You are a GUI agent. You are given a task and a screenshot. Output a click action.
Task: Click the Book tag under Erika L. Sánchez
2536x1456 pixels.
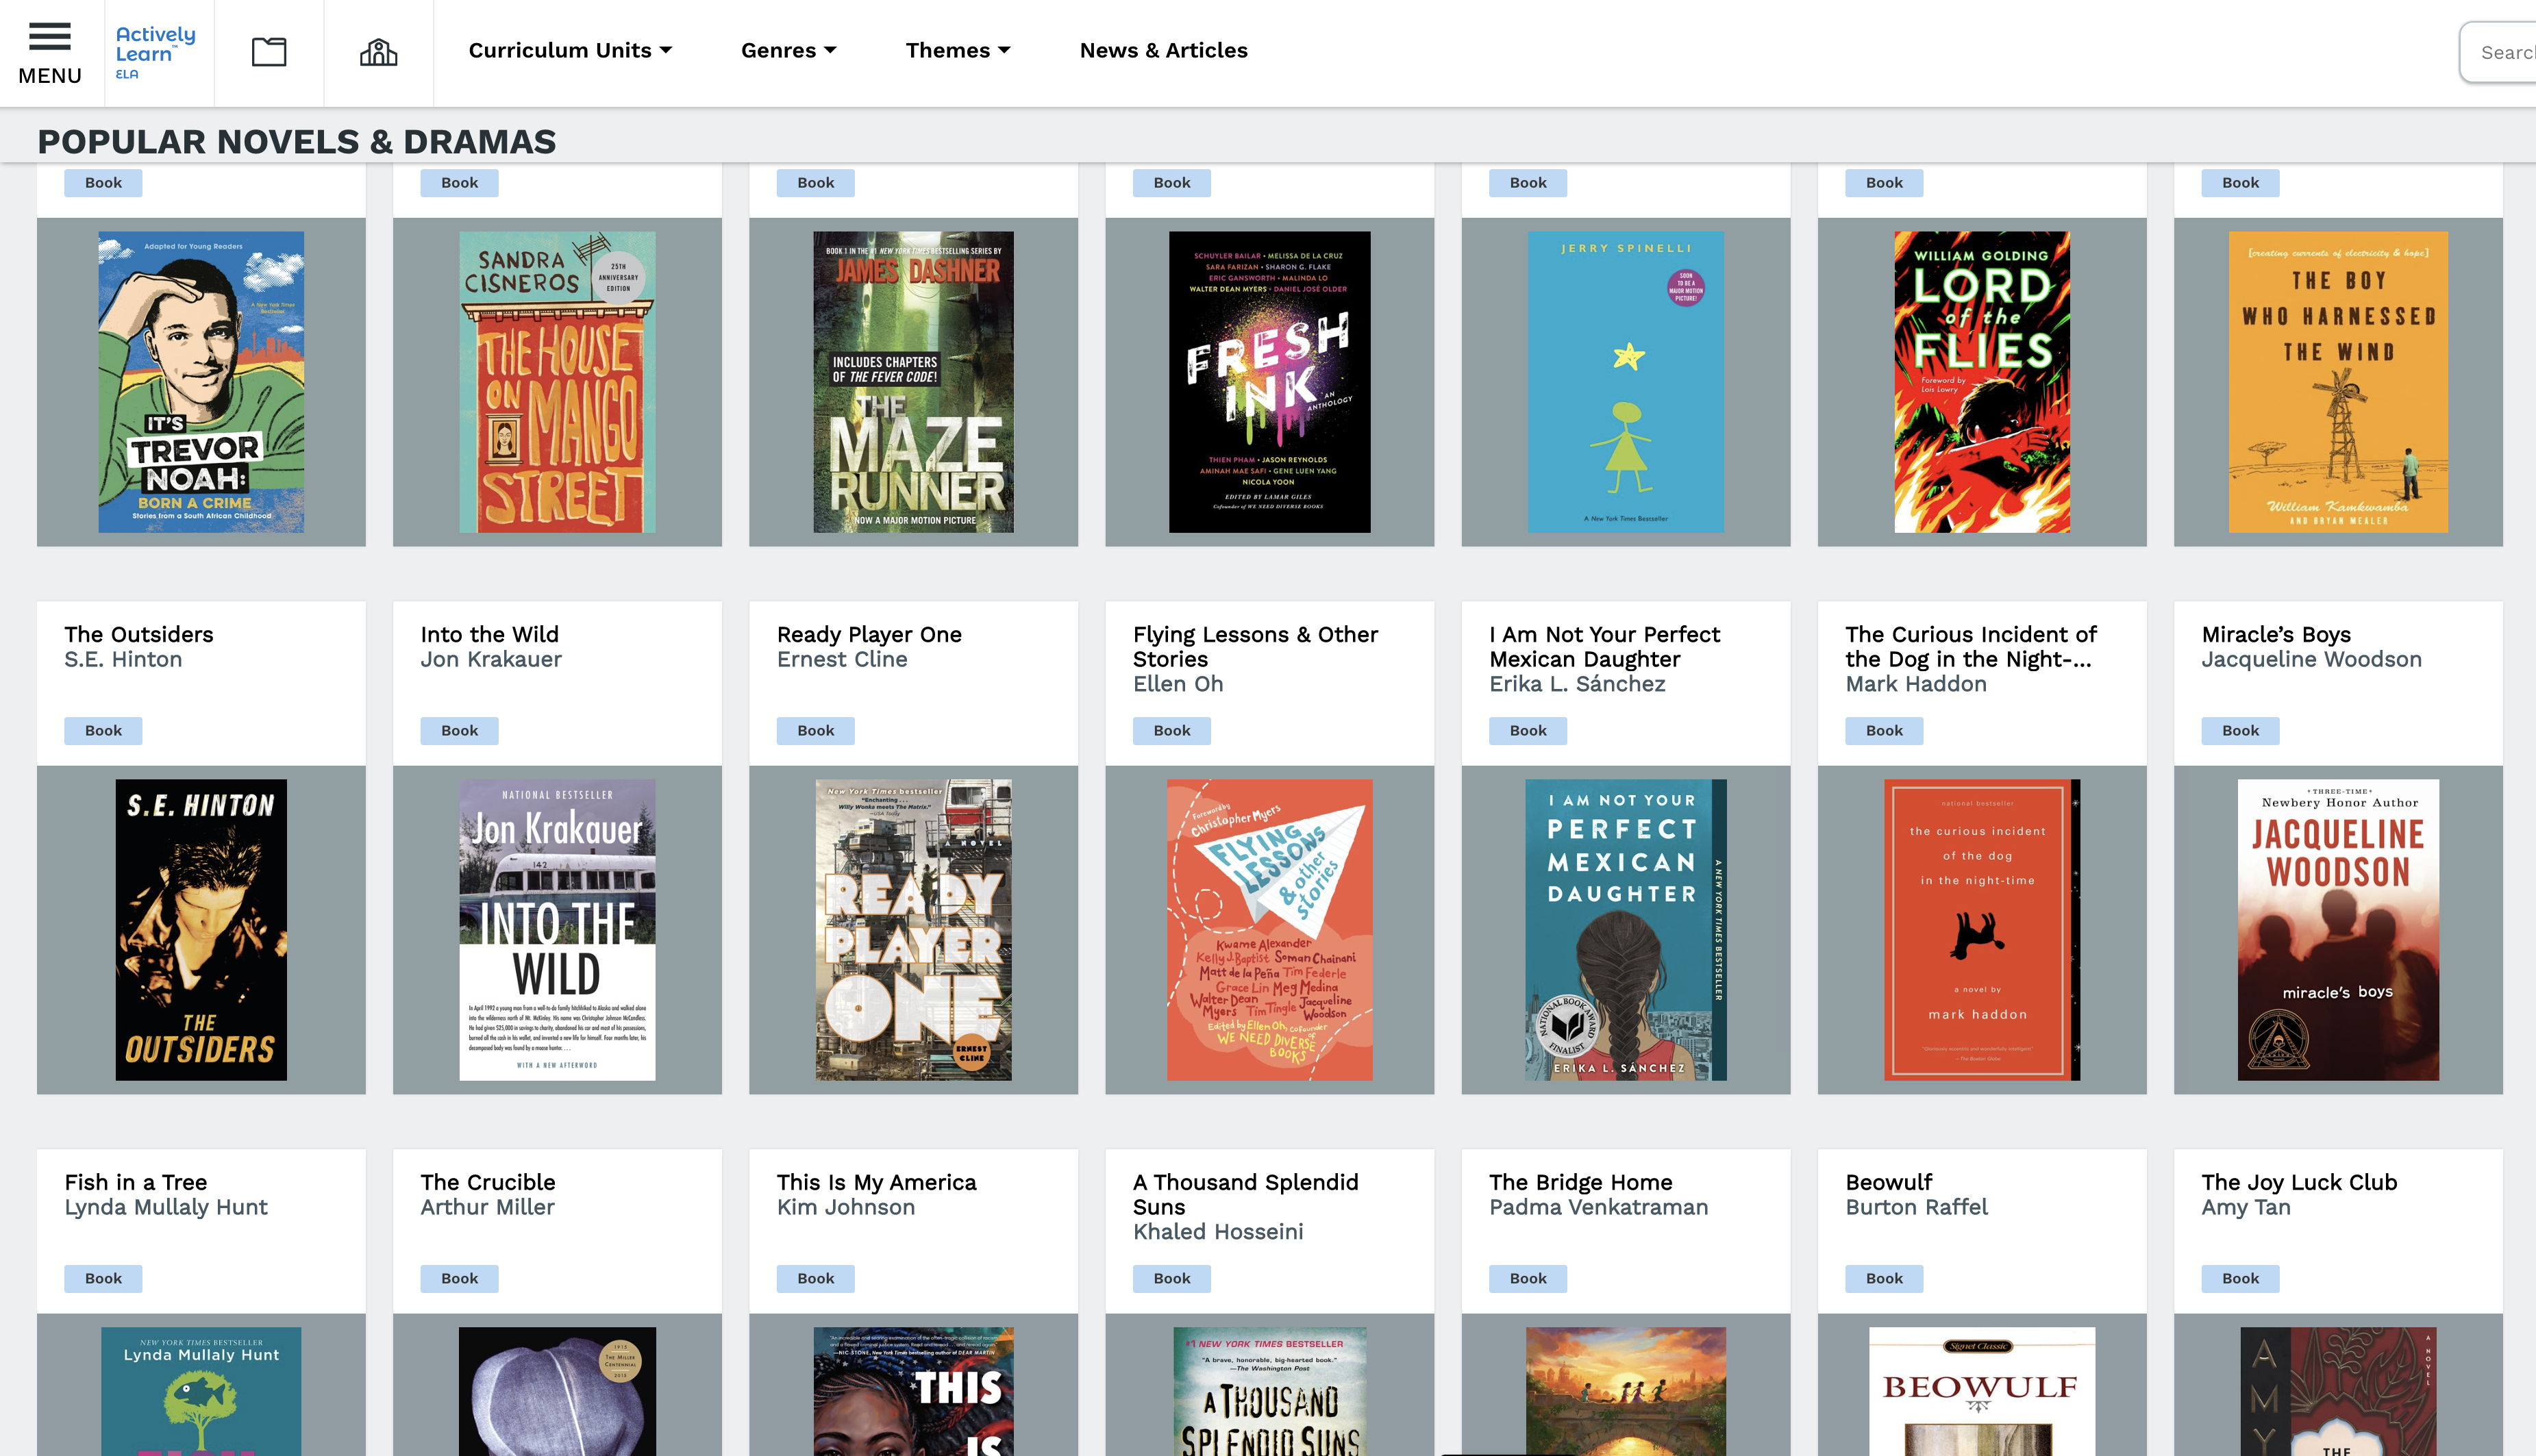[x=1527, y=730]
